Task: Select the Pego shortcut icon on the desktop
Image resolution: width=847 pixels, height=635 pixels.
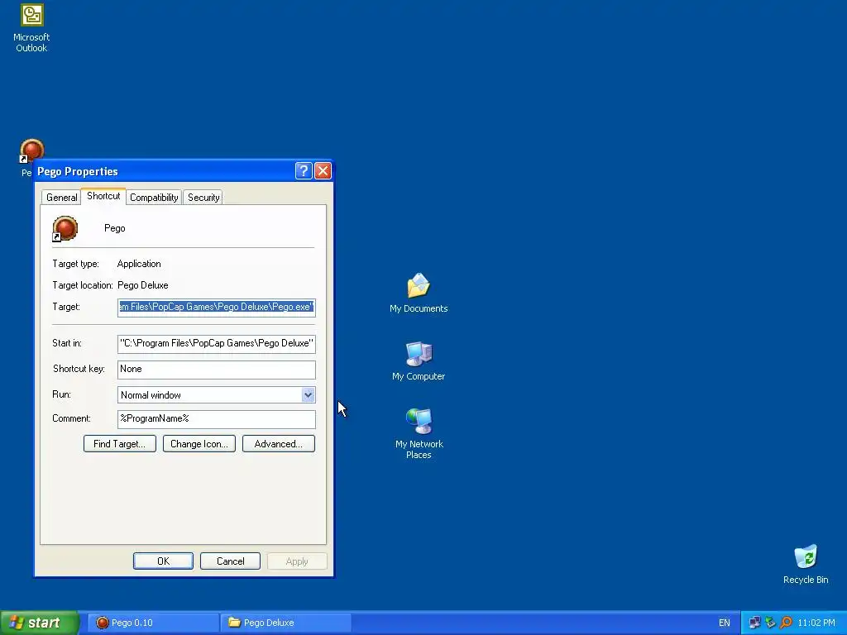Action: [x=31, y=150]
